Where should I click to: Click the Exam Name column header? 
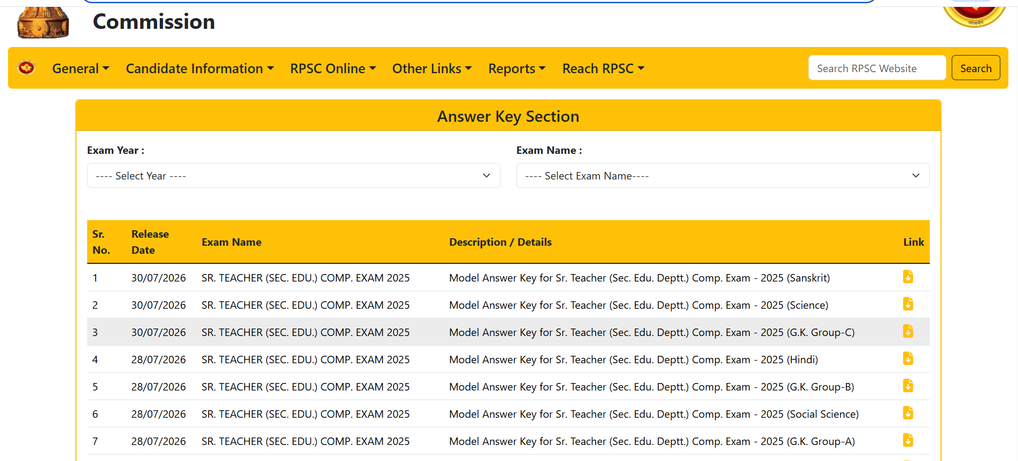coord(232,242)
